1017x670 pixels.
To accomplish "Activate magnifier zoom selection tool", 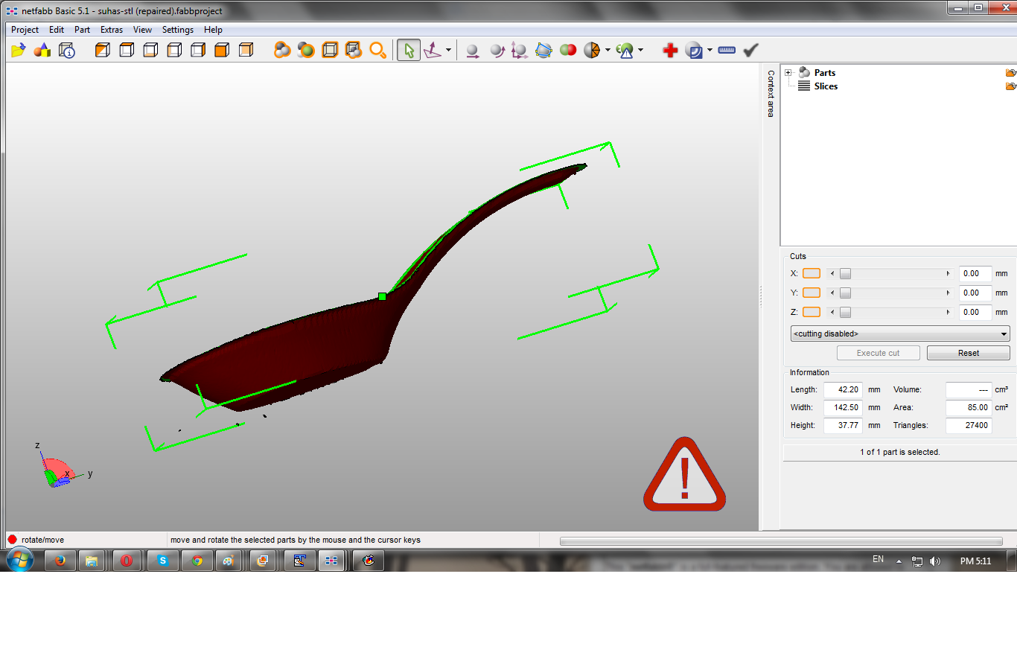I will [x=378, y=50].
